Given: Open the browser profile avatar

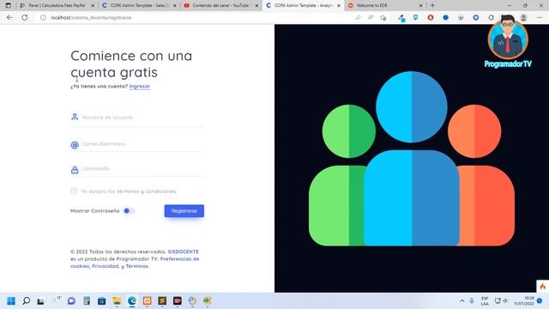Looking at the screenshot, I should pos(524,17).
